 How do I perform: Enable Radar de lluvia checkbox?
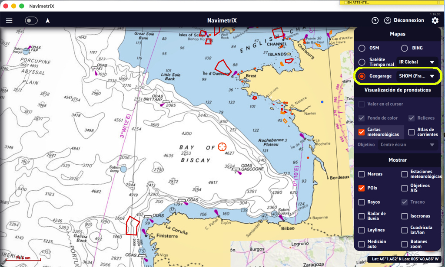[x=361, y=216]
